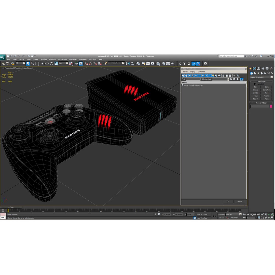Open the Edit menu
275x275 pixels.
[x=9, y=59]
